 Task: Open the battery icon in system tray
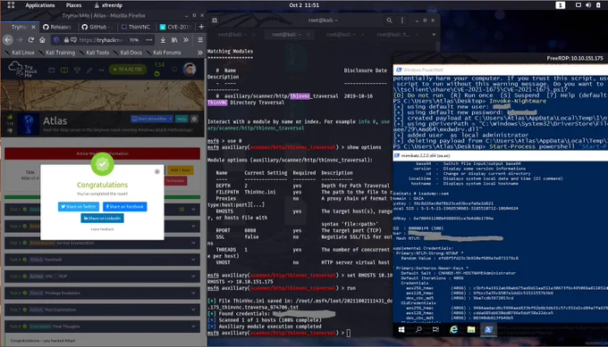pos(598,5)
